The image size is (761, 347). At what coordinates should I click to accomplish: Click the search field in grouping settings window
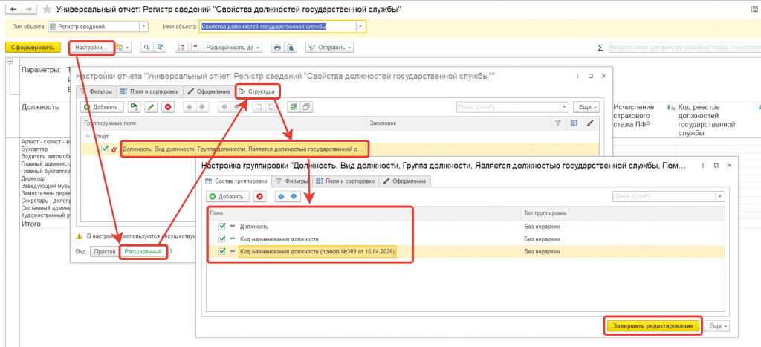664,196
